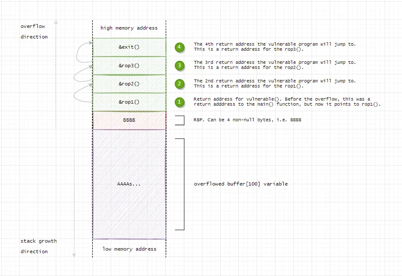Click the green badge numbered 2
This screenshot has height=276, width=402.
click(x=179, y=84)
